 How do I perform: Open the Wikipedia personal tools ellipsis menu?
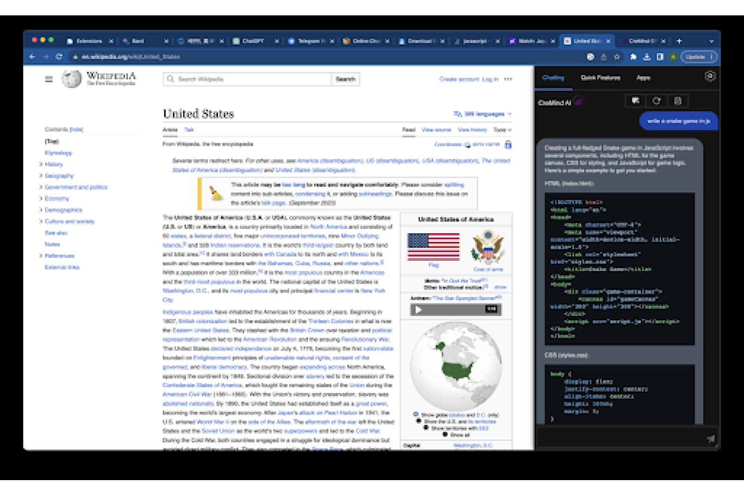tap(508, 79)
